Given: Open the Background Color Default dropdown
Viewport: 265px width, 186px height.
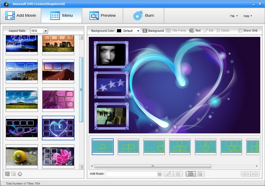Looking at the screenshot, I should [x=138, y=31].
